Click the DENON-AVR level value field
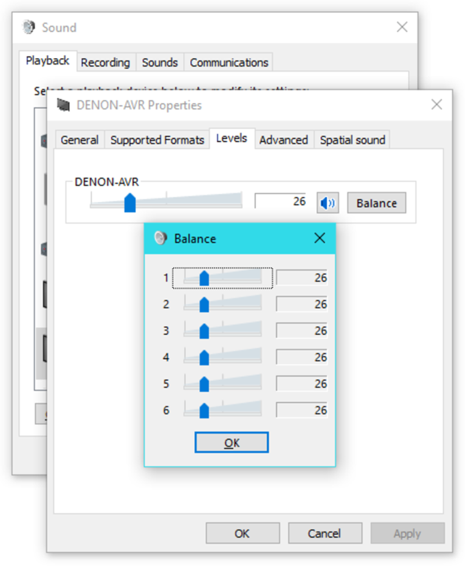 click(x=281, y=201)
